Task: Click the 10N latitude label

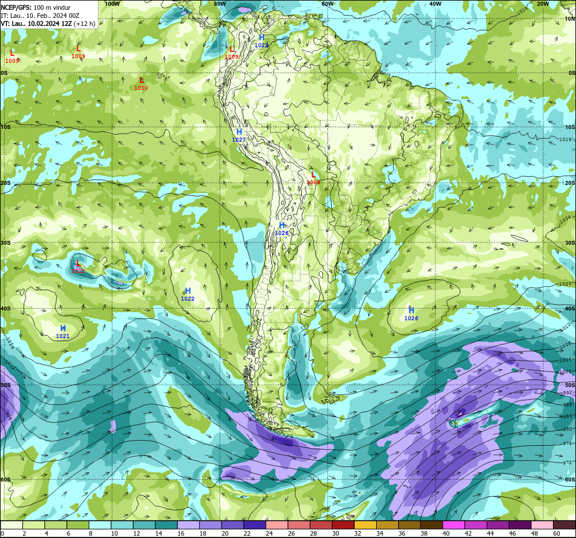Action: 570,19
